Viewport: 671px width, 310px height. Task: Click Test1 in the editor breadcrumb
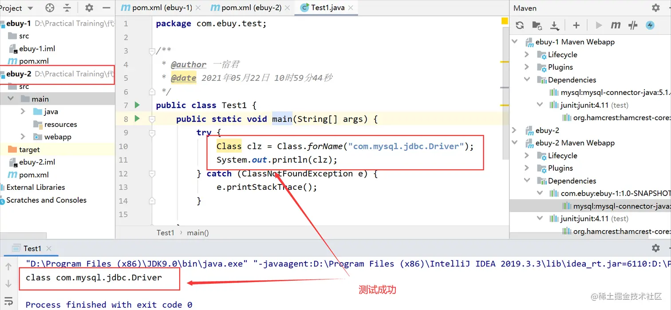click(x=166, y=232)
